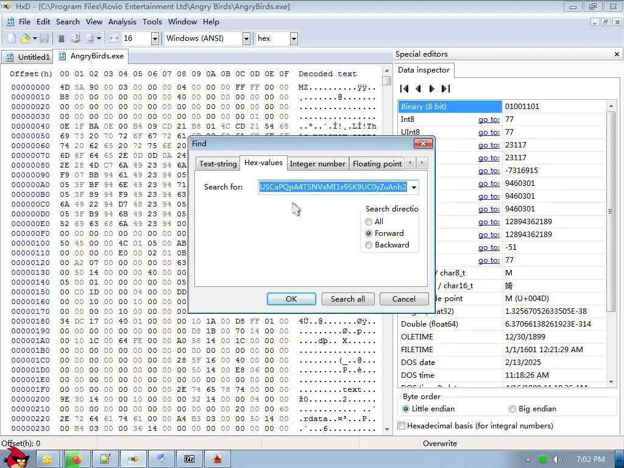Switch to Floating point tab
Viewport: 624px width, 468px height.
tap(377, 163)
